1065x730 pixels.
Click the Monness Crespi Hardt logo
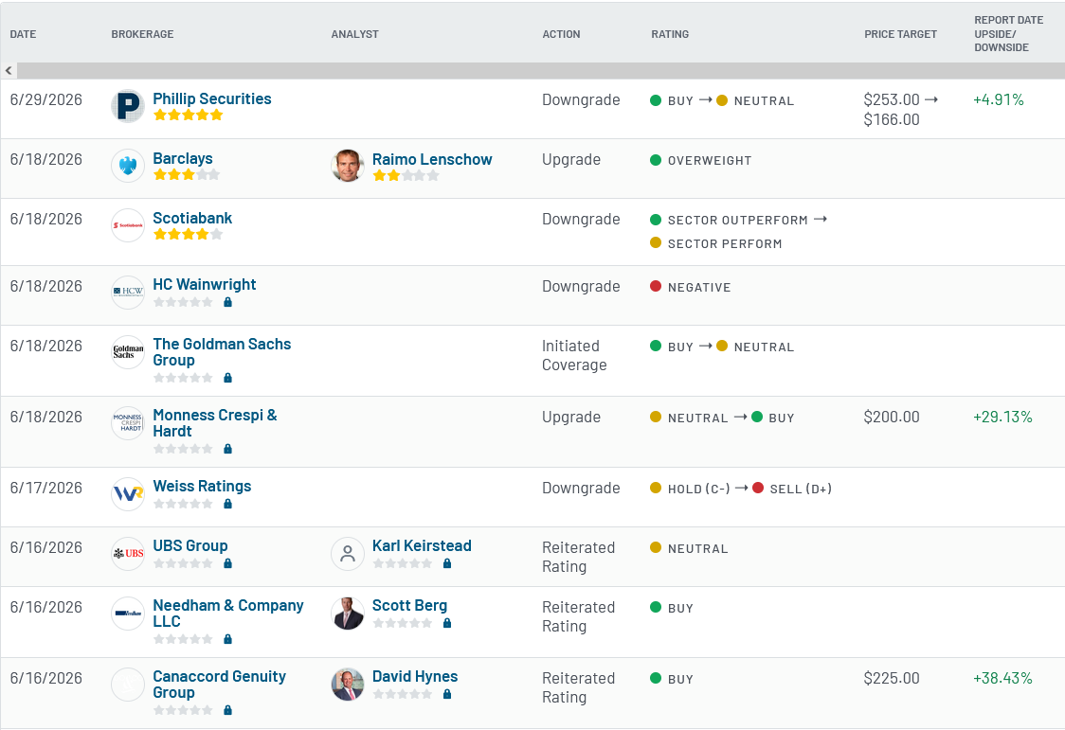click(128, 423)
